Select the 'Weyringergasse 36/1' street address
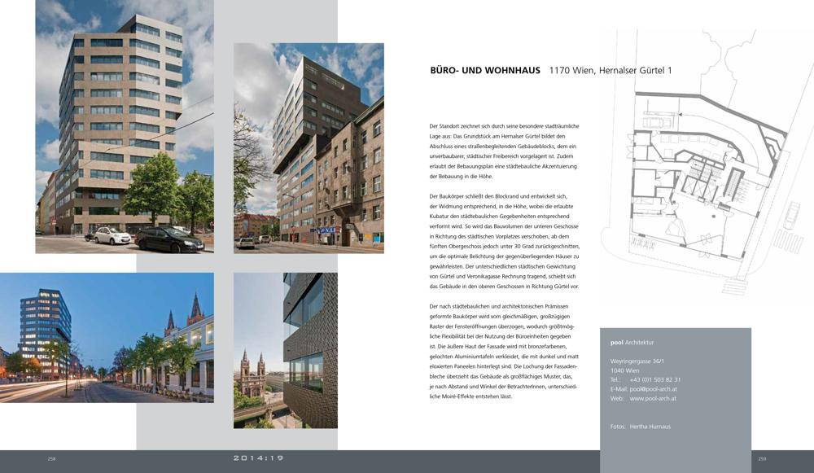The image size is (814, 473). pos(637,361)
